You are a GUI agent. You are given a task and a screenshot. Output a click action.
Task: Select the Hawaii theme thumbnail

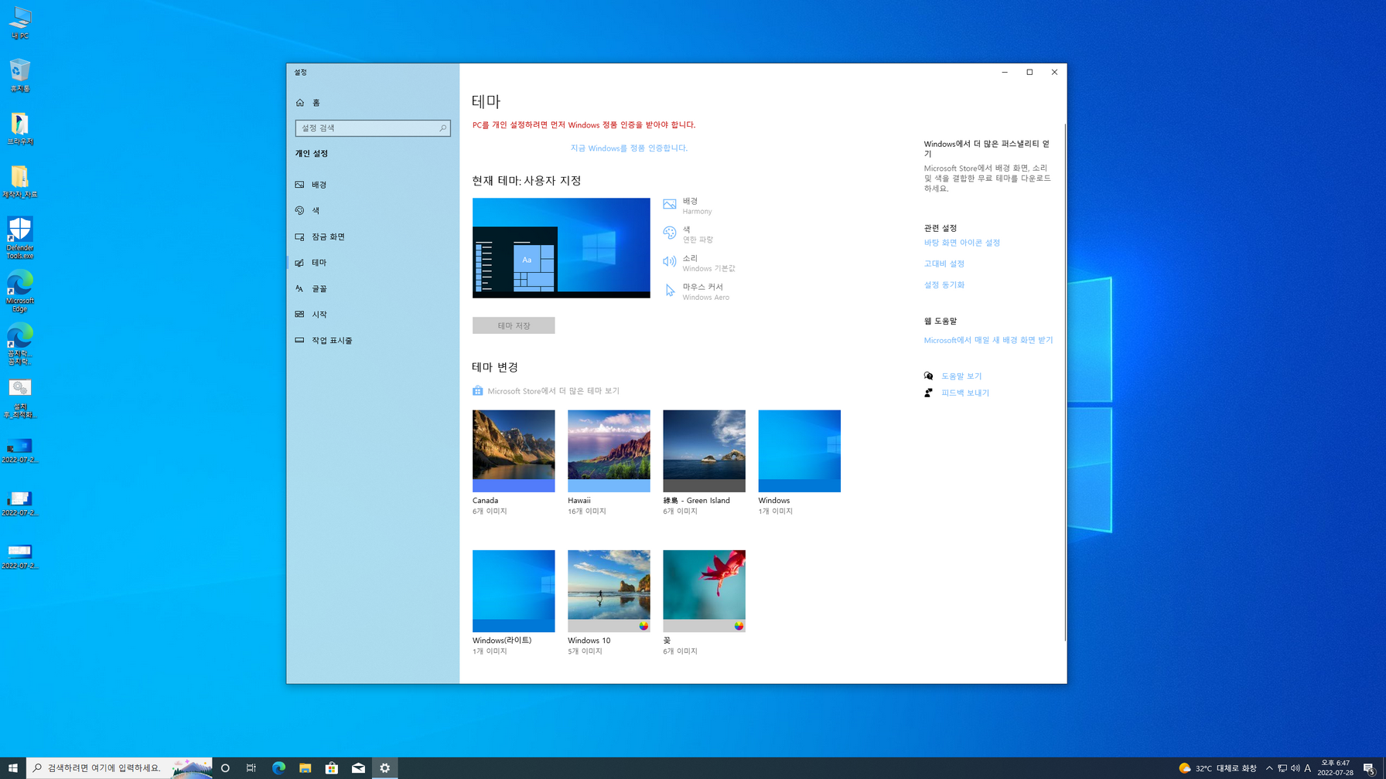[x=609, y=451]
